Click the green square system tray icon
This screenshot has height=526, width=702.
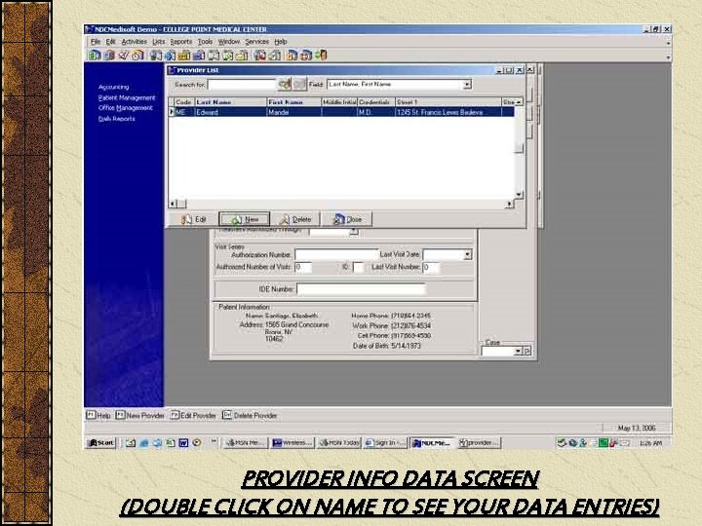click(x=604, y=443)
